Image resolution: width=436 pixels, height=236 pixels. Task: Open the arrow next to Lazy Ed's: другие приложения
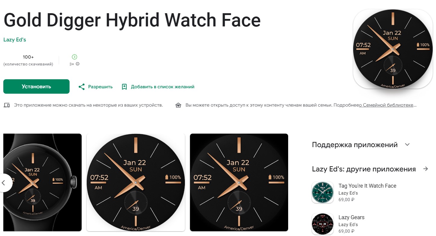point(425,169)
